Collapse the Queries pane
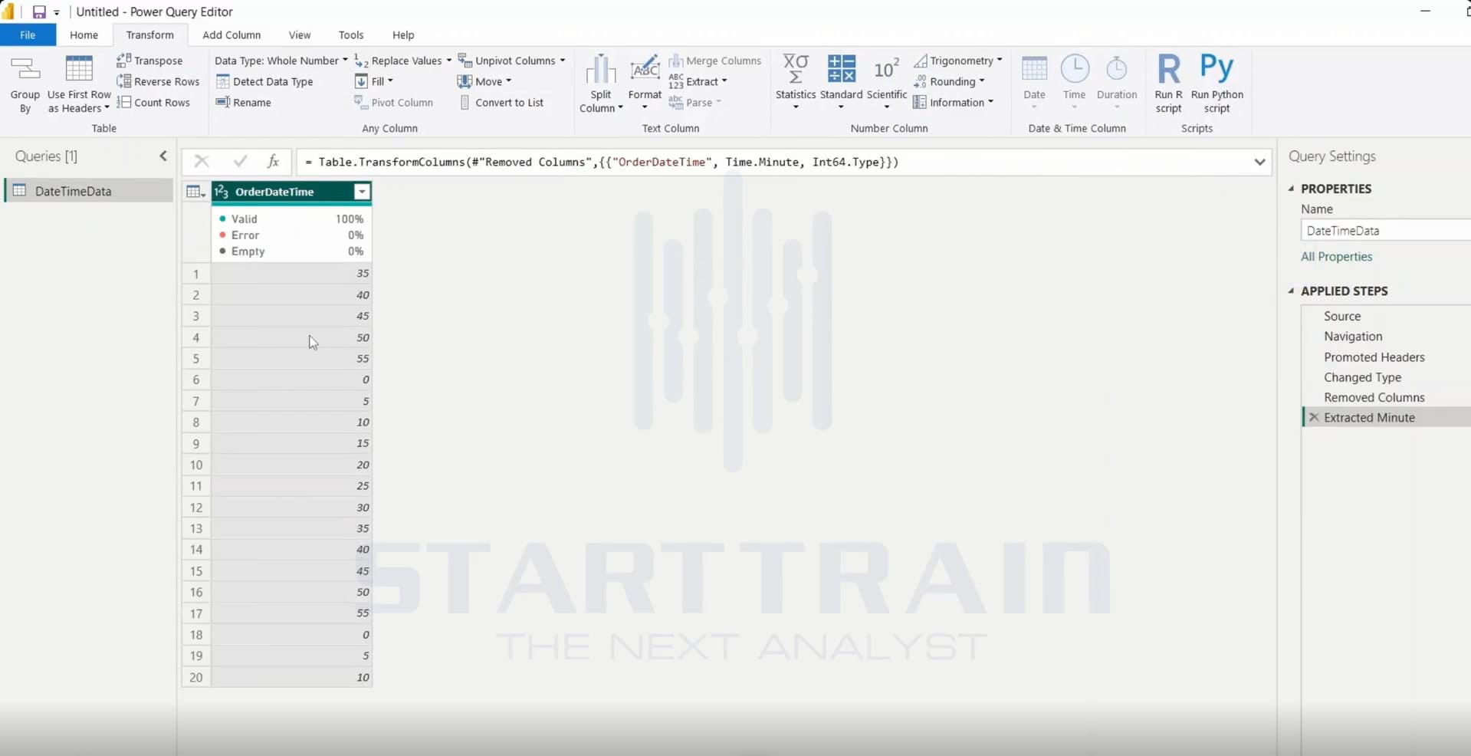 click(x=163, y=156)
